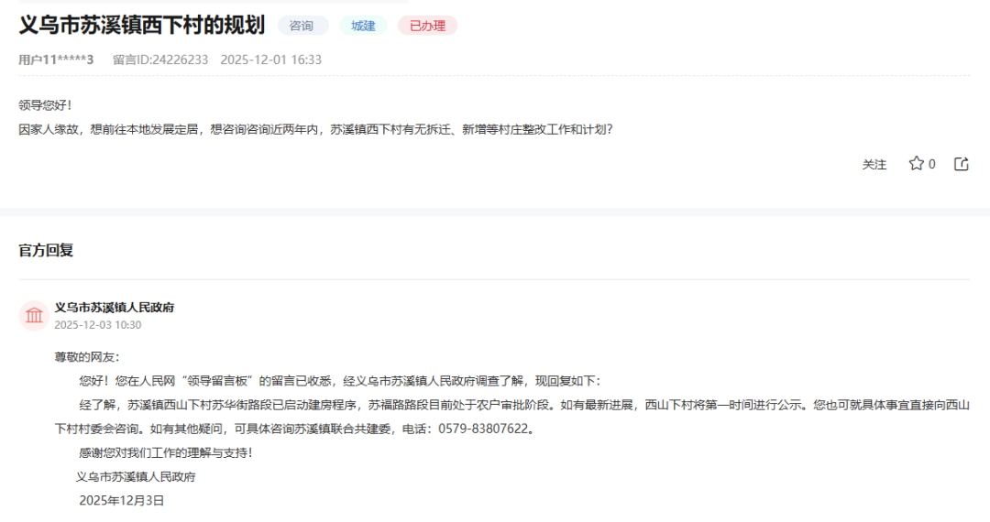Select the 城建 topic tag

pyautogui.click(x=363, y=26)
